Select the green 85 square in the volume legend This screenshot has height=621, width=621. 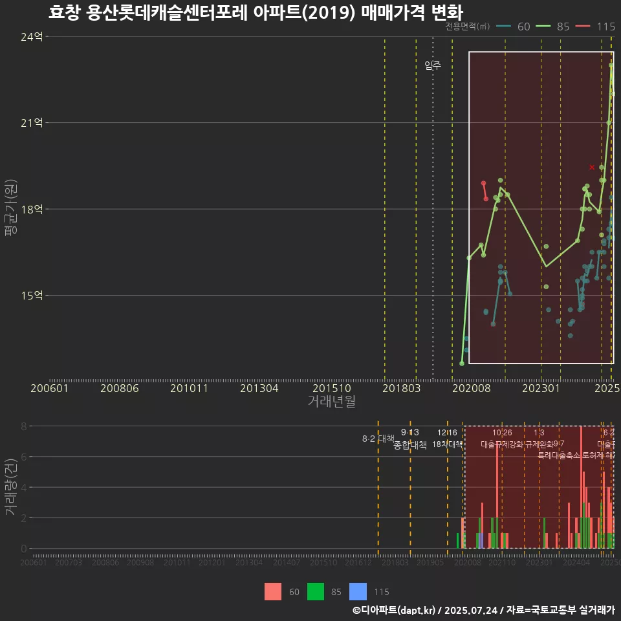pos(315,592)
